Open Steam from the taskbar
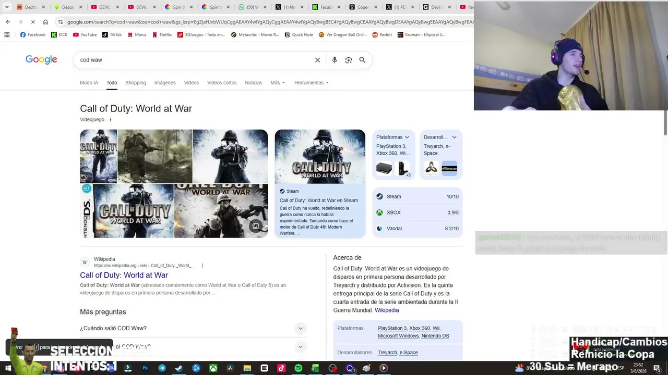The image size is (668, 375). (x=178, y=368)
